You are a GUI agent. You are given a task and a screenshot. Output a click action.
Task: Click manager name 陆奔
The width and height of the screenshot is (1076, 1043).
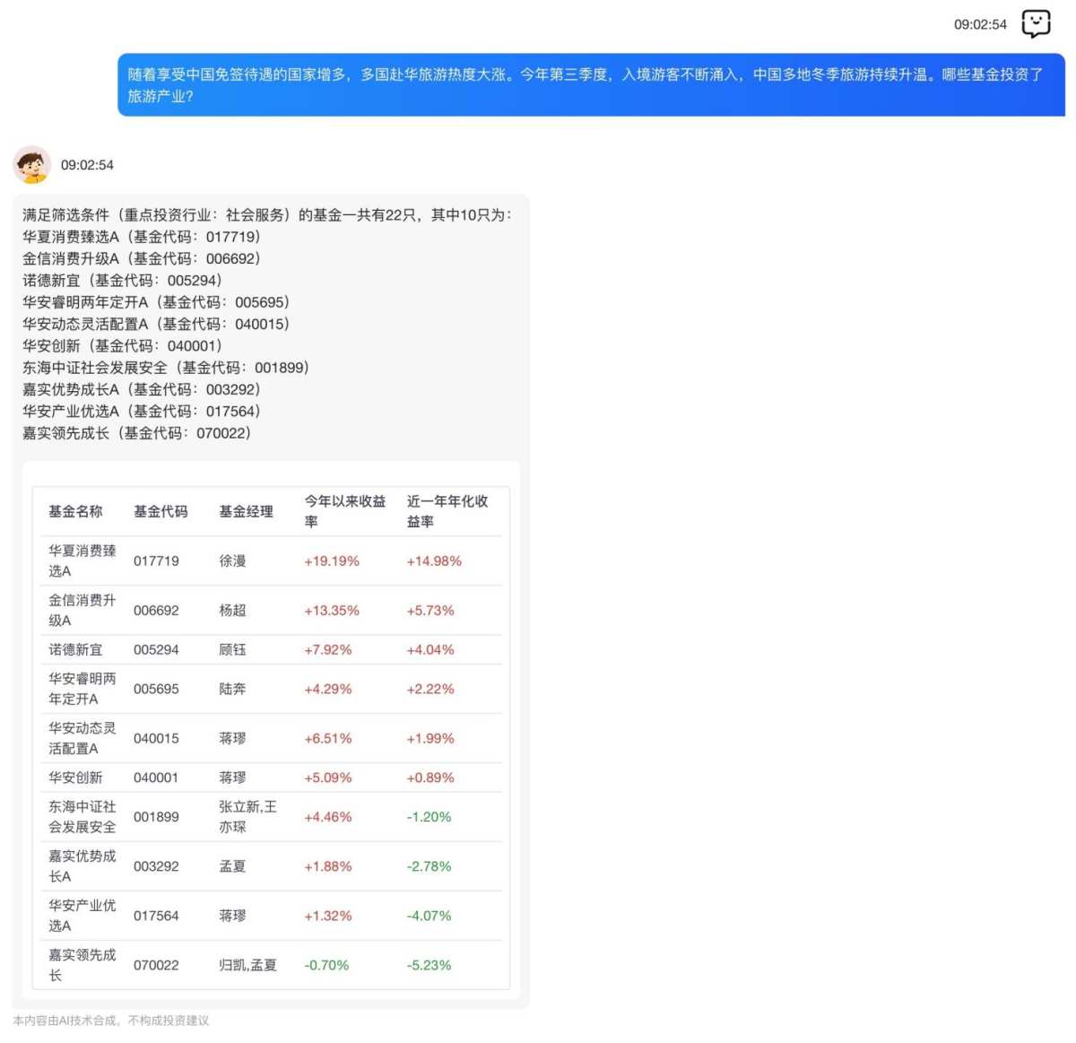[232, 690]
